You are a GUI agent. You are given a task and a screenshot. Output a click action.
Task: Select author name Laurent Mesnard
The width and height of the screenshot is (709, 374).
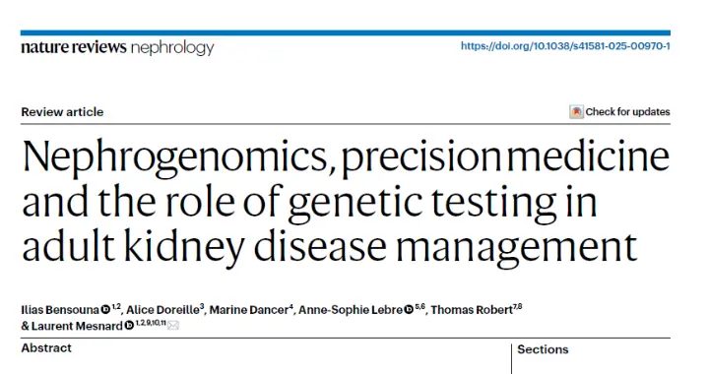[x=77, y=326]
